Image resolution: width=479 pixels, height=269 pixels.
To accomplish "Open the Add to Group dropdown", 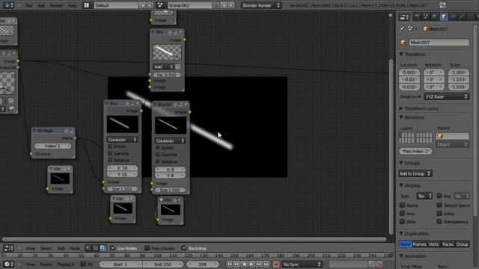I will tap(415, 174).
